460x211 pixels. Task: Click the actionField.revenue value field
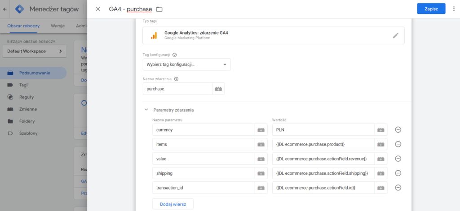323,159
